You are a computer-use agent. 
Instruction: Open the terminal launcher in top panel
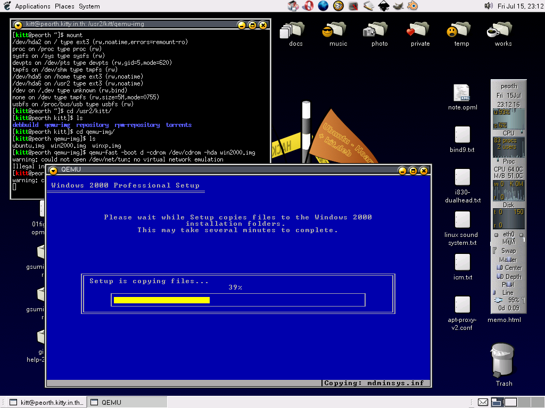pyautogui.click(x=353, y=6)
